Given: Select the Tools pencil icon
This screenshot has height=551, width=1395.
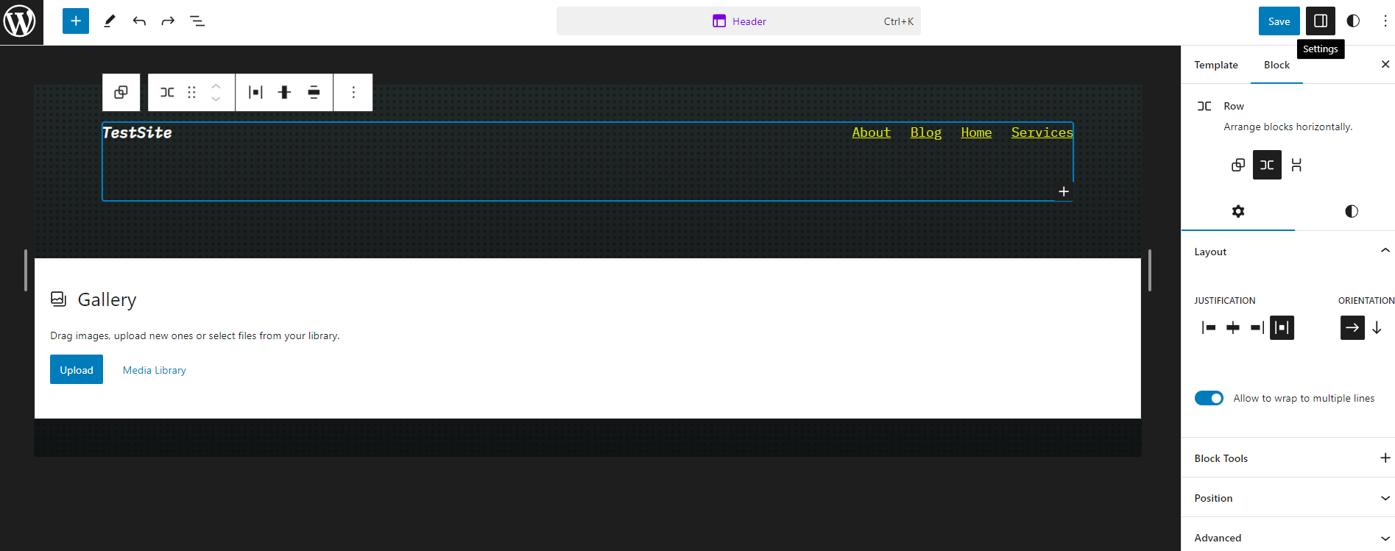Looking at the screenshot, I should point(110,21).
